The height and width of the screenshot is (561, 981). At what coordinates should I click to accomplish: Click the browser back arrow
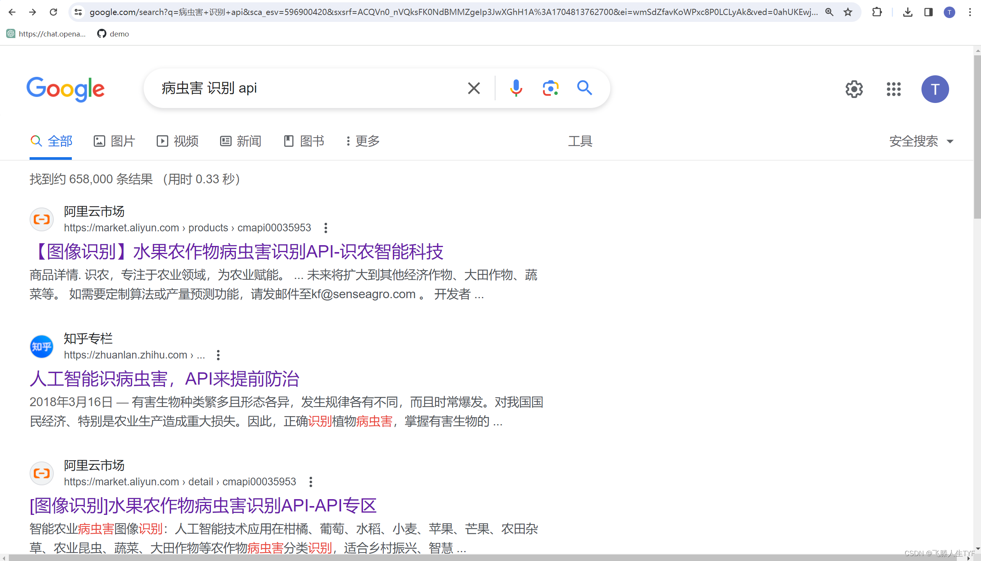tap(12, 12)
